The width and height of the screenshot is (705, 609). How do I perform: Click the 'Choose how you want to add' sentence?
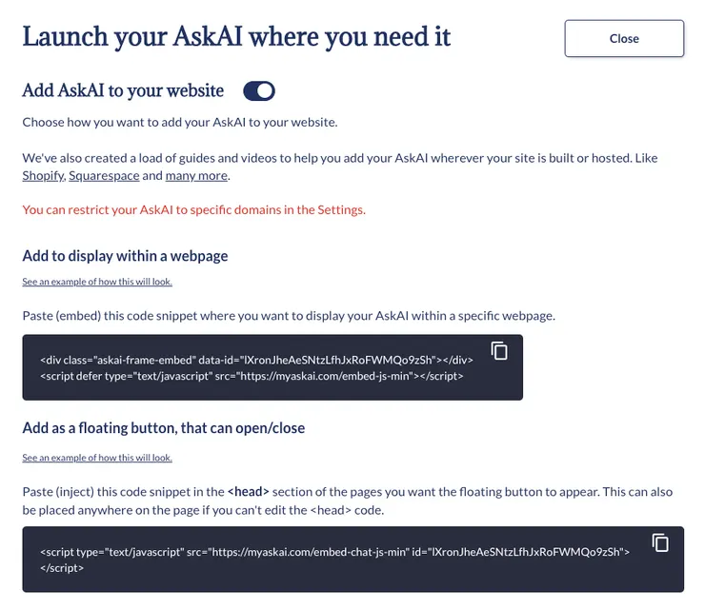(179, 122)
